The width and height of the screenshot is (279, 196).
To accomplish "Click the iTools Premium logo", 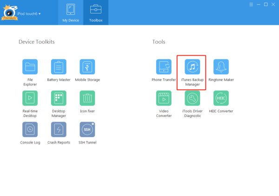I will pyautogui.click(x=9, y=13).
